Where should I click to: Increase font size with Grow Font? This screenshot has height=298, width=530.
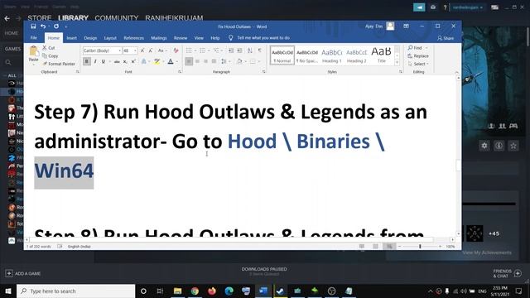click(x=142, y=50)
